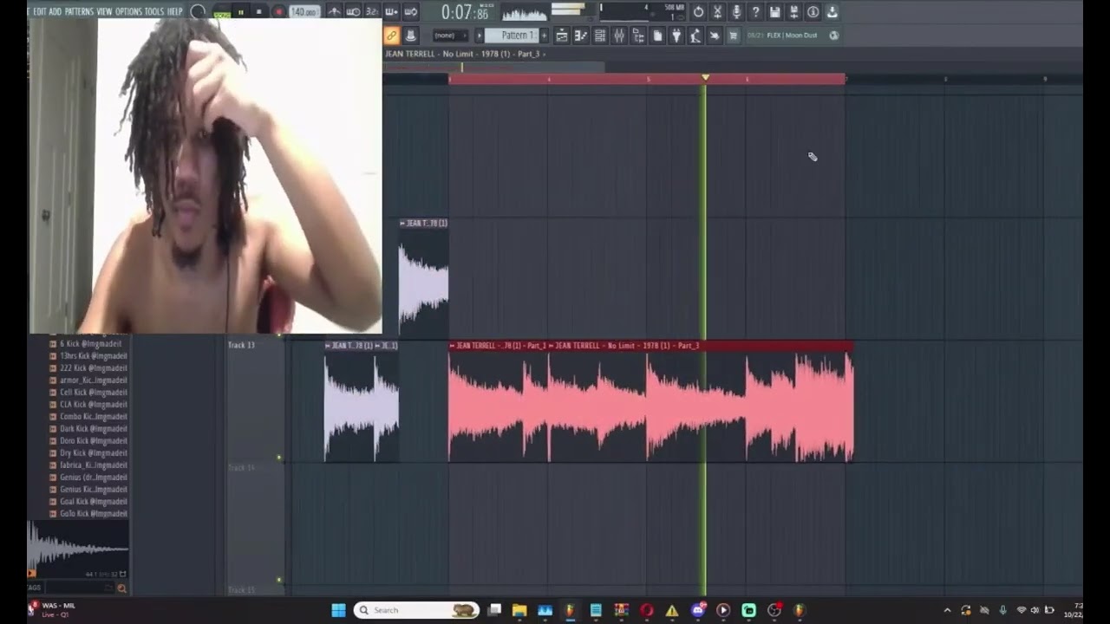The height and width of the screenshot is (624, 1110).
Task: Click the microphone recording icon
Action: click(736, 12)
